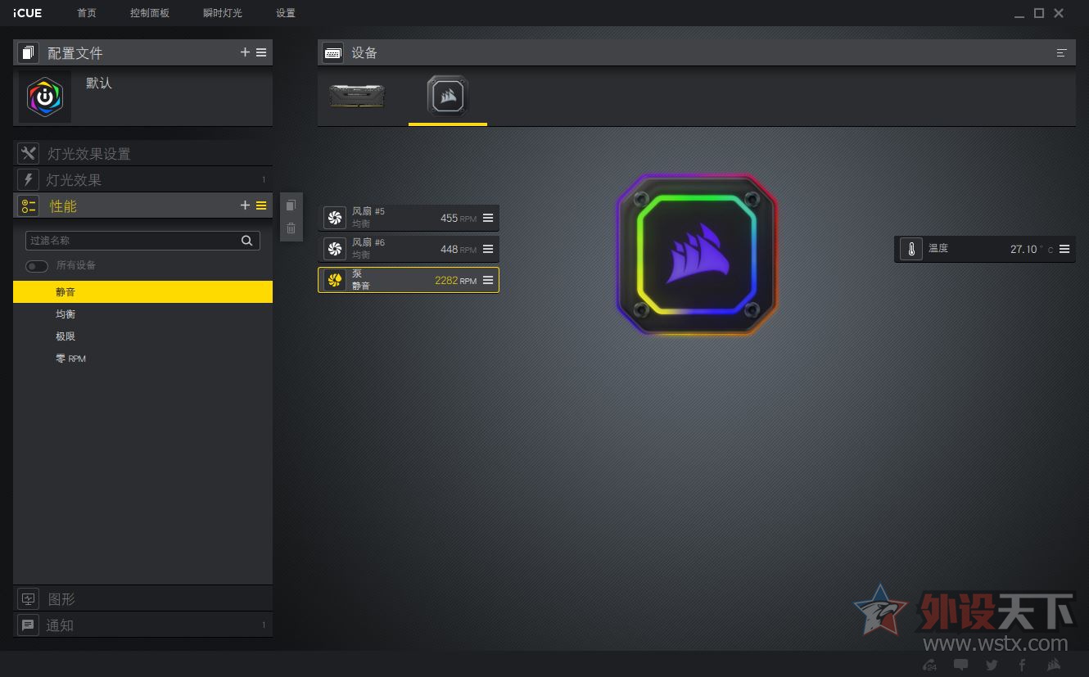Select the 均衡 preset
This screenshot has height=677, width=1089.
tap(142, 314)
